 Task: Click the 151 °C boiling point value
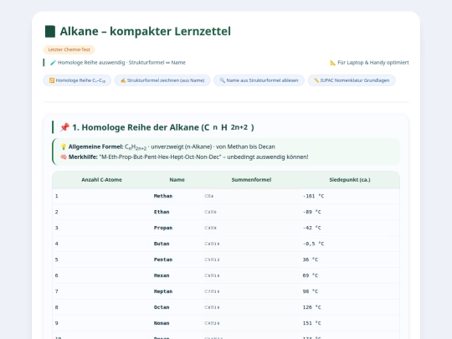(312, 323)
